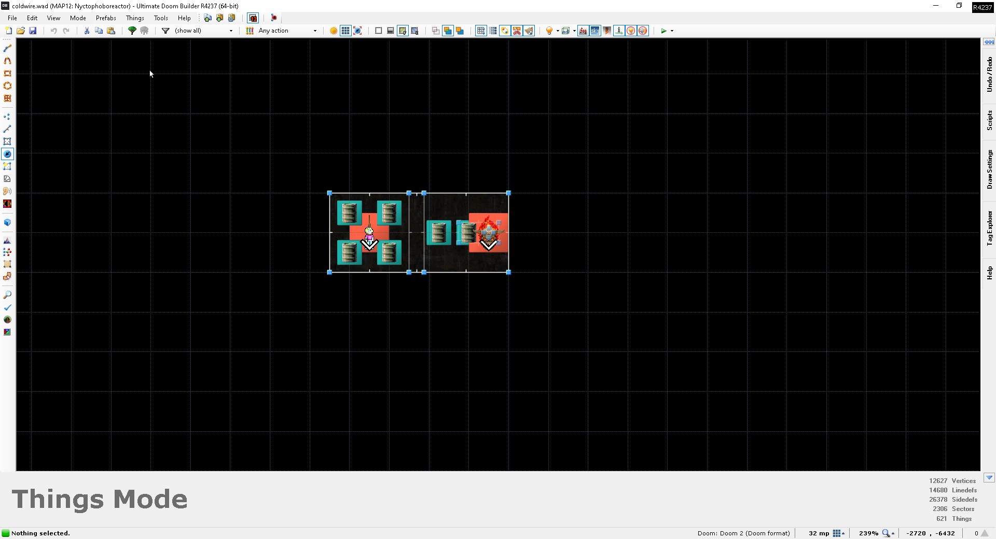Open the Help side tab
The image size is (996, 539).
point(989,273)
